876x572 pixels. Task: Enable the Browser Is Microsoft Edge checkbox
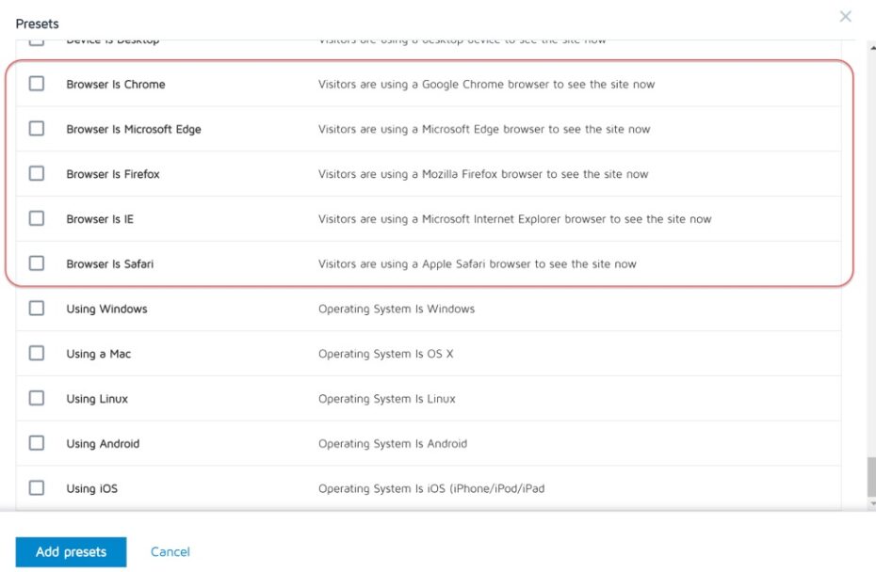(x=37, y=129)
